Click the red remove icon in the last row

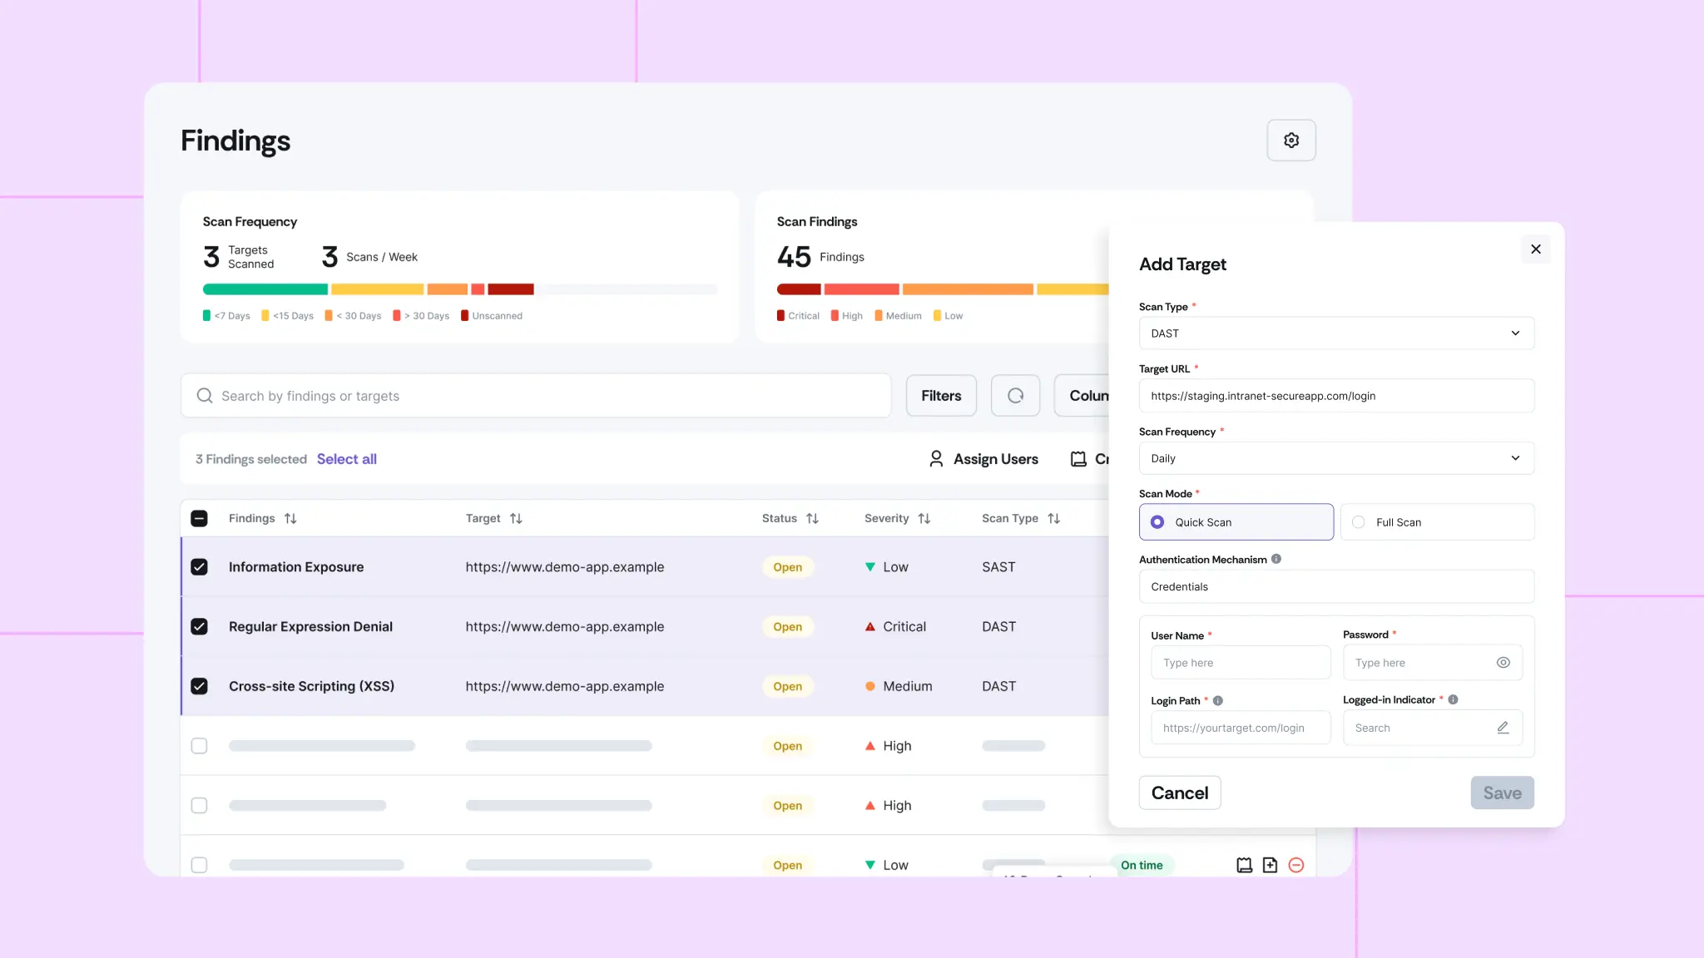(x=1295, y=865)
